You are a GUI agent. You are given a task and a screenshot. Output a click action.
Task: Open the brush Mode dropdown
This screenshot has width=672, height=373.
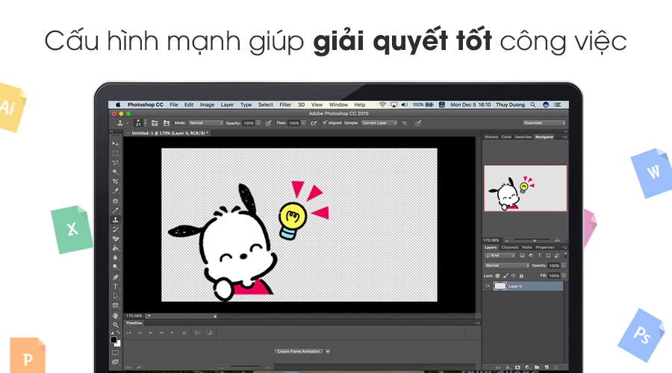click(x=205, y=122)
